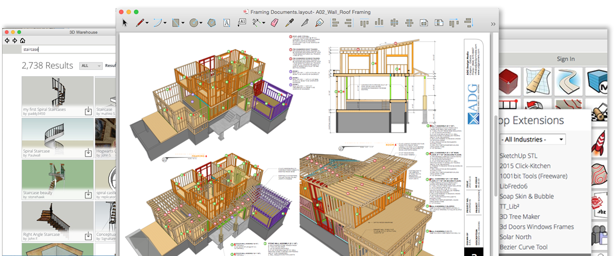This screenshot has height=256, width=614.
Task: Activate the eyedropper Style tool
Action: 289,23
